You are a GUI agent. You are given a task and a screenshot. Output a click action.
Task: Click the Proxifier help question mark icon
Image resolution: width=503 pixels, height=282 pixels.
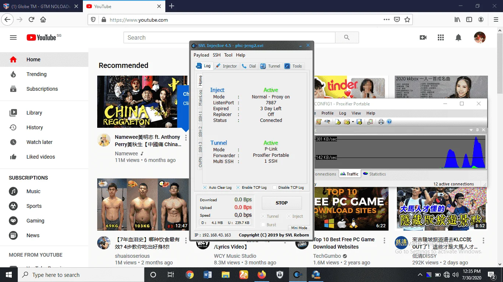[x=389, y=122]
